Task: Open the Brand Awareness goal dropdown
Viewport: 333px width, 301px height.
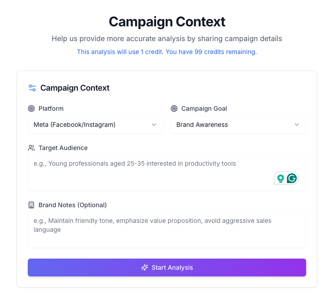Action: click(238, 125)
